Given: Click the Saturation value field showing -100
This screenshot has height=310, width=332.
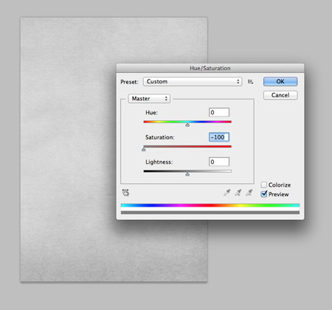Looking at the screenshot, I should (219, 137).
